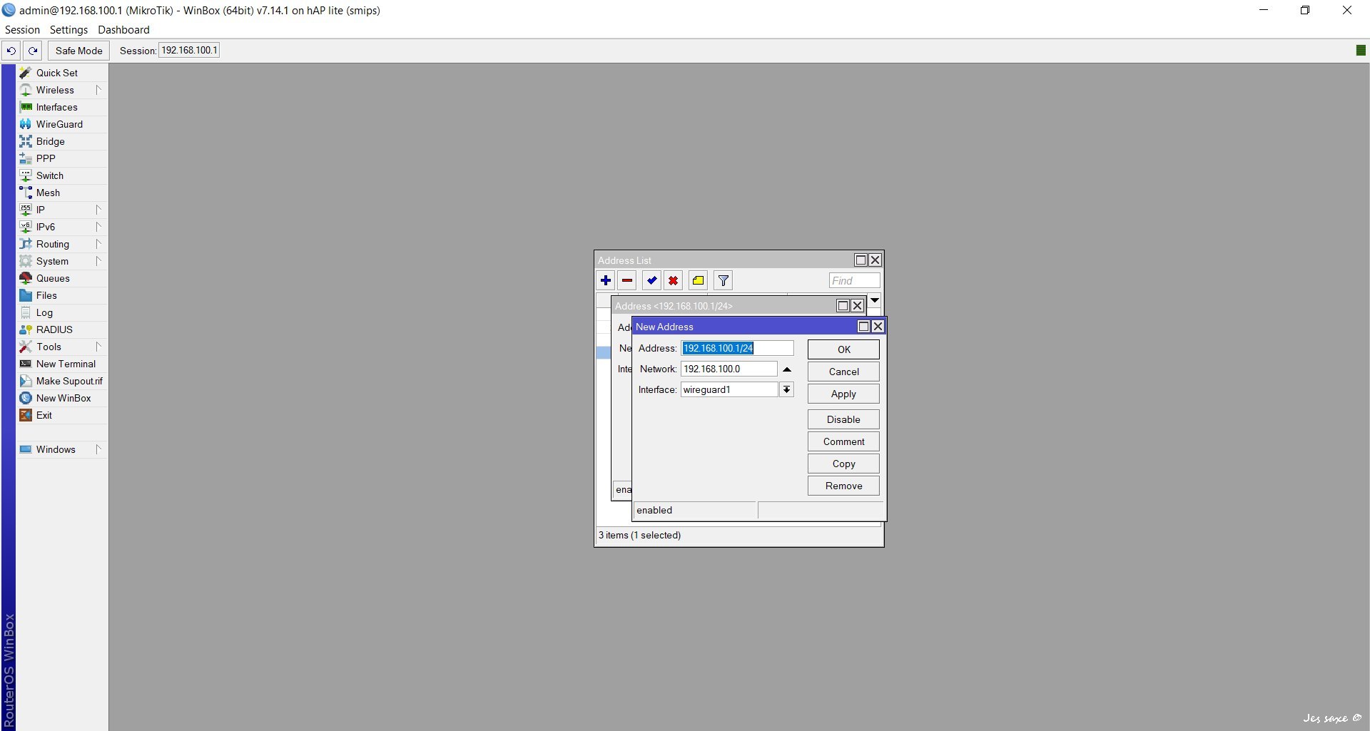1370x731 pixels.
Task: Maximize the Address List window
Action: (861, 260)
